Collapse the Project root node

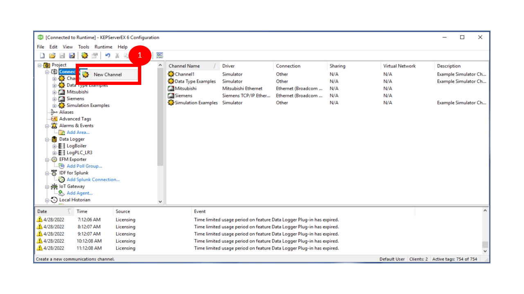click(x=40, y=65)
